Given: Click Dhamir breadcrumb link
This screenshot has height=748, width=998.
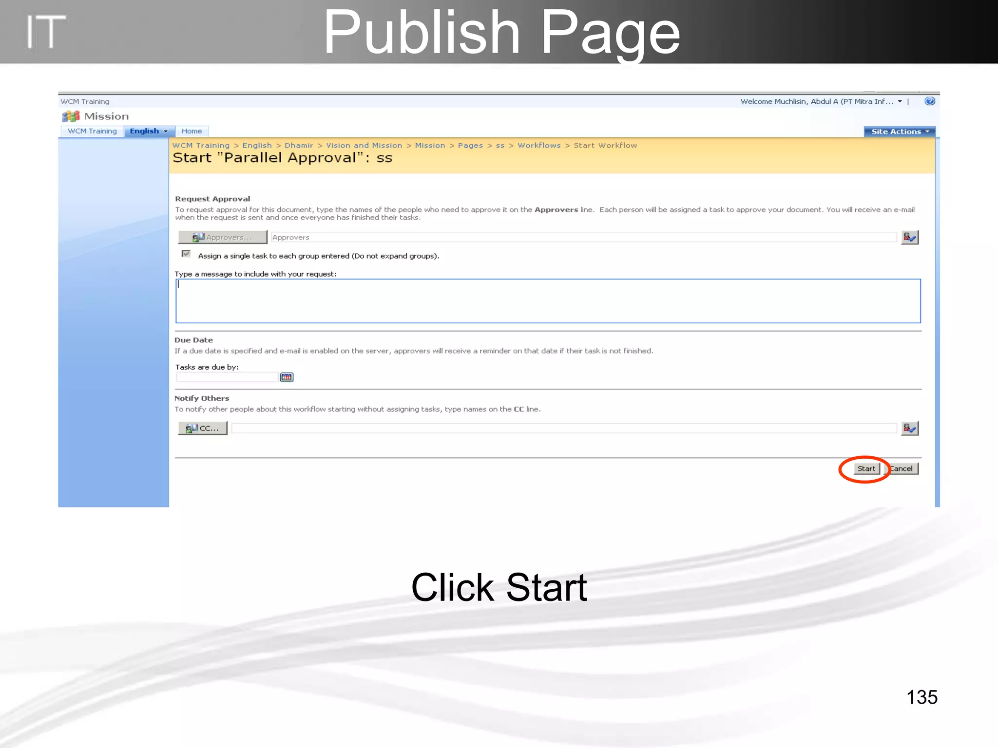Looking at the screenshot, I should (299, 145).
